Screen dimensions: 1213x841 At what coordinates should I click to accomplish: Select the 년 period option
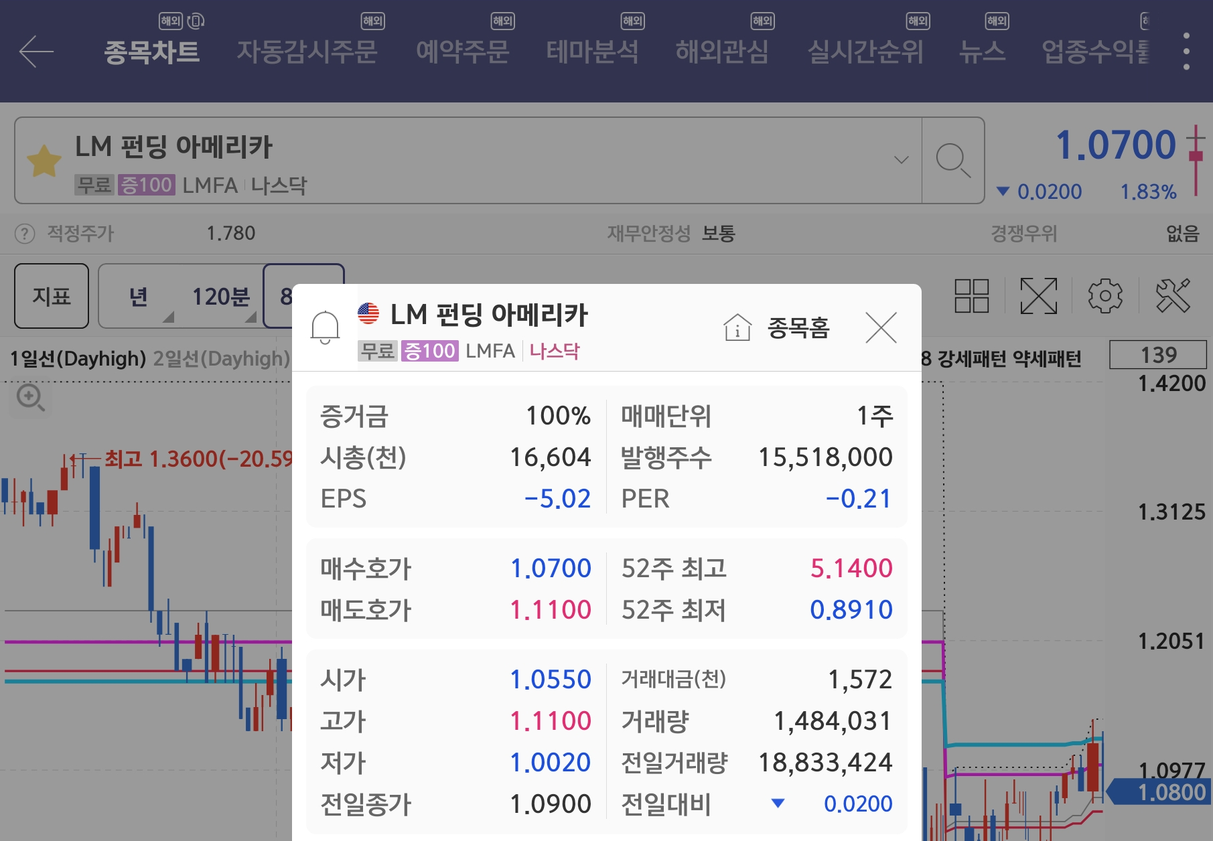[139, 296]
